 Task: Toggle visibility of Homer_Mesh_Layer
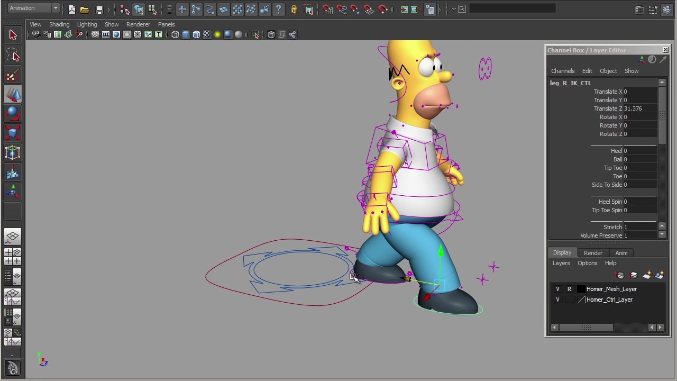(557, 289)
